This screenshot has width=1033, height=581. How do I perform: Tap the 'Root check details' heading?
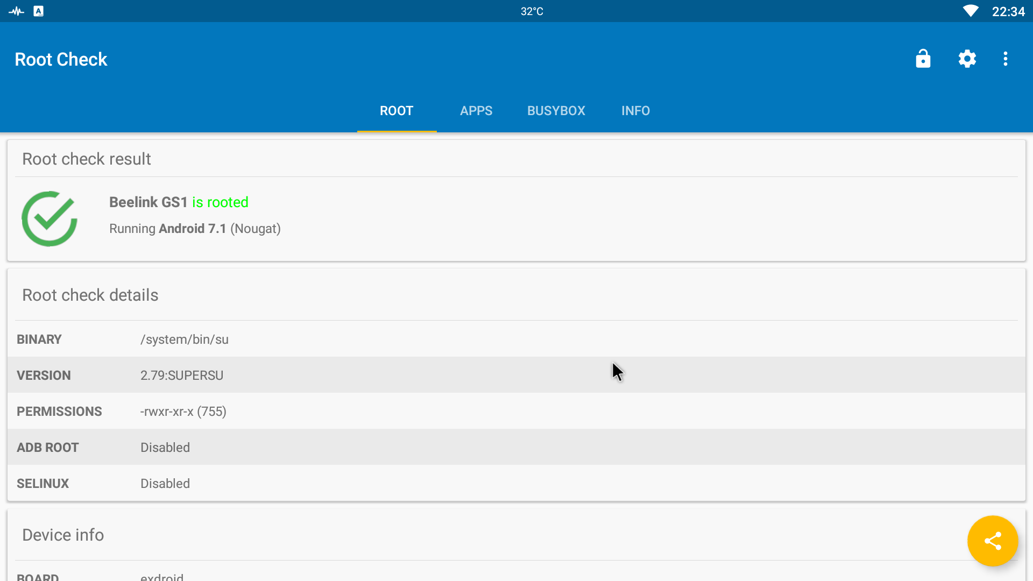pyautogui.click(x=90, y=295)
